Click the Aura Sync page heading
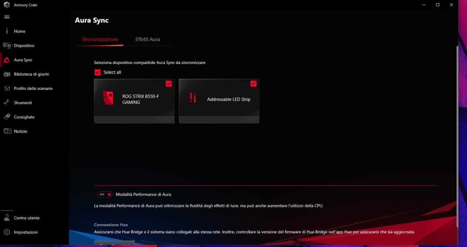 (x=92, y=20)
